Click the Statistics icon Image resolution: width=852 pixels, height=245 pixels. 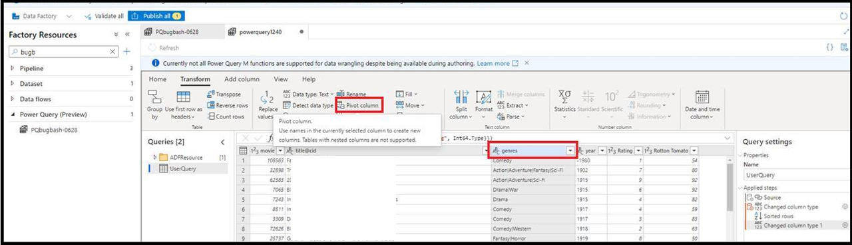pyautogui.click(x=564, y=97)
